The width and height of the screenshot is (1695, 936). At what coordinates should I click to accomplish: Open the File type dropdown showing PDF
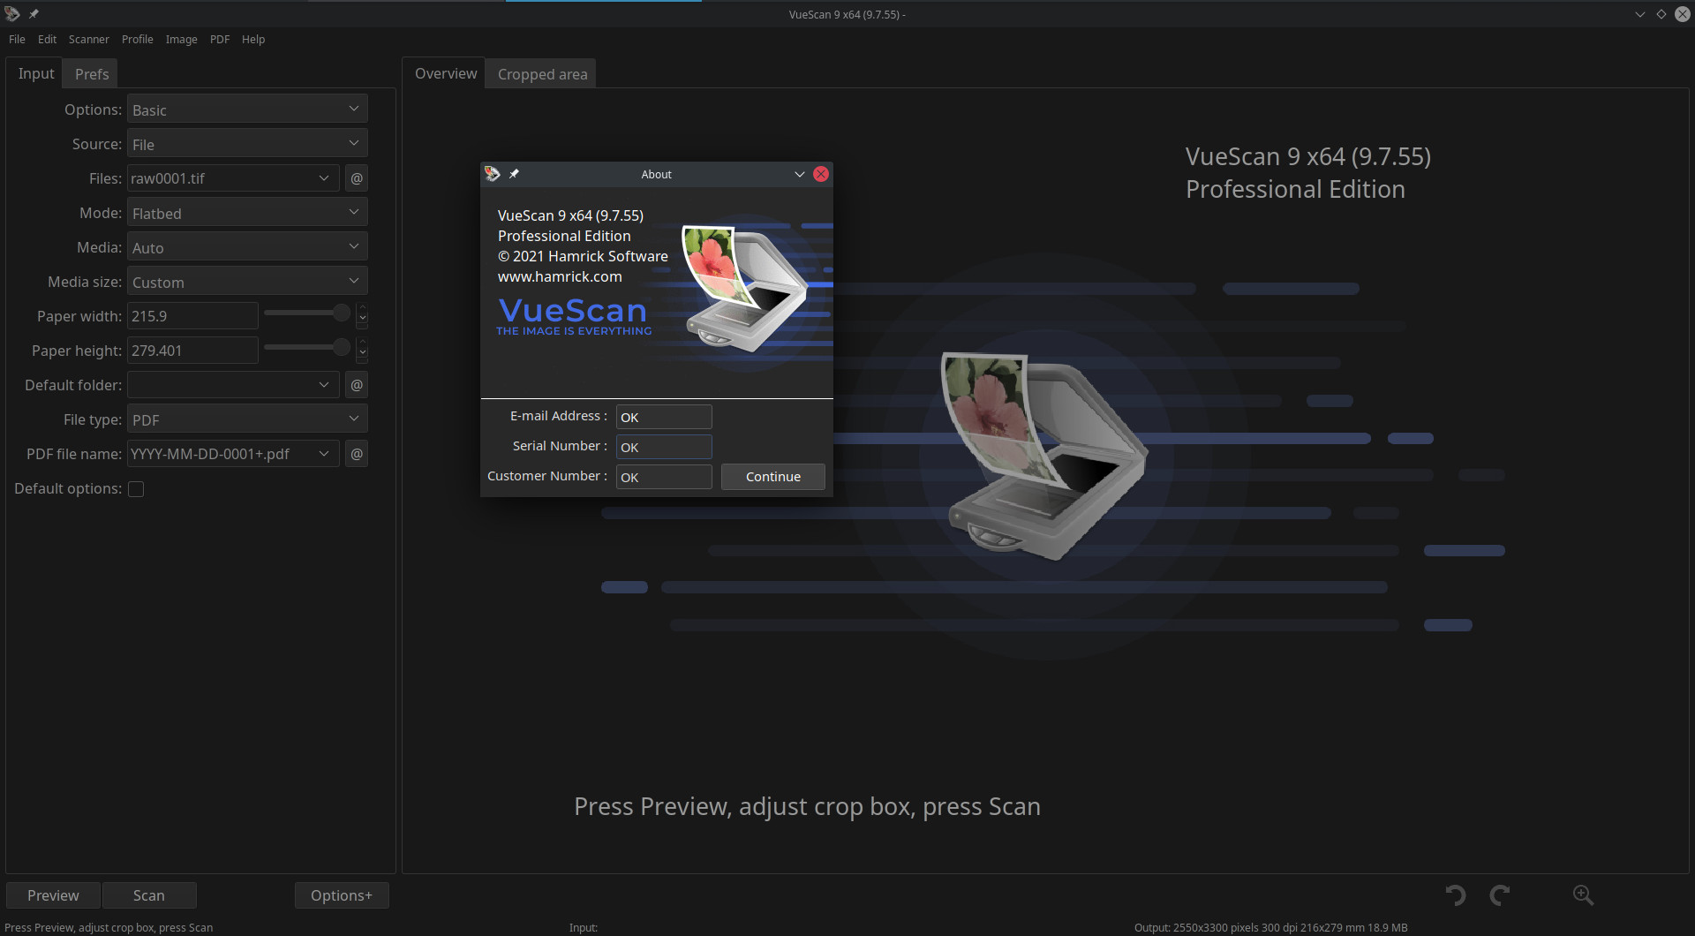click(x=247, y=419)
